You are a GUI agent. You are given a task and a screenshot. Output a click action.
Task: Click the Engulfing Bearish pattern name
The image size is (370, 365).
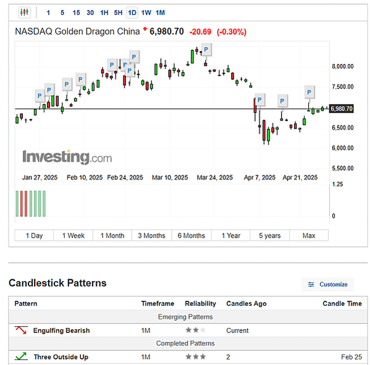point(61,330)
